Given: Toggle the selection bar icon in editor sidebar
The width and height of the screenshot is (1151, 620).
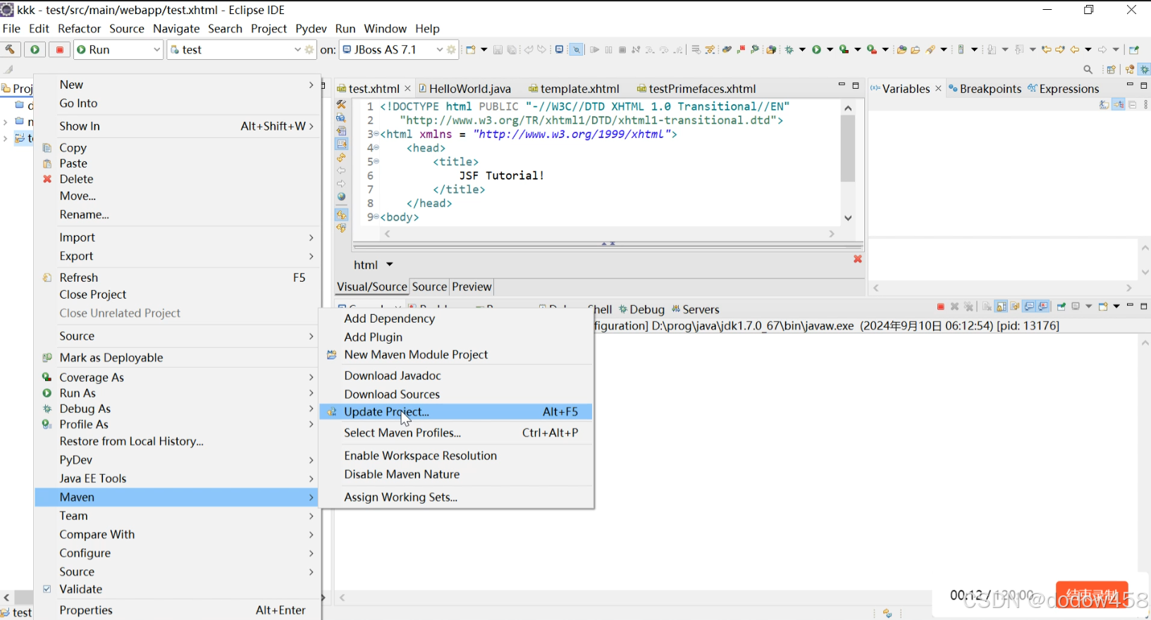Looking at the screenshot, I should click(342, 144).
